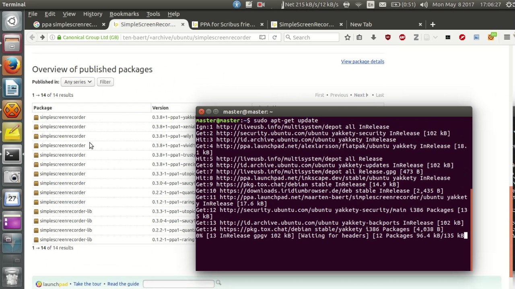Click the Filter button
This screenshot has width=515, height=289.
click(105, 82)
